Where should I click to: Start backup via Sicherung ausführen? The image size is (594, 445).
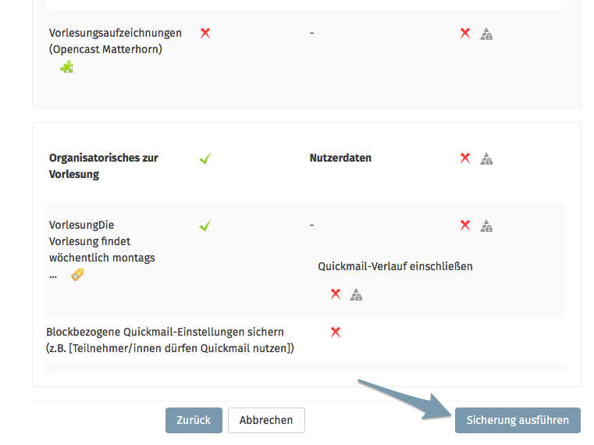pyautogui.click(x=518, y=420)
